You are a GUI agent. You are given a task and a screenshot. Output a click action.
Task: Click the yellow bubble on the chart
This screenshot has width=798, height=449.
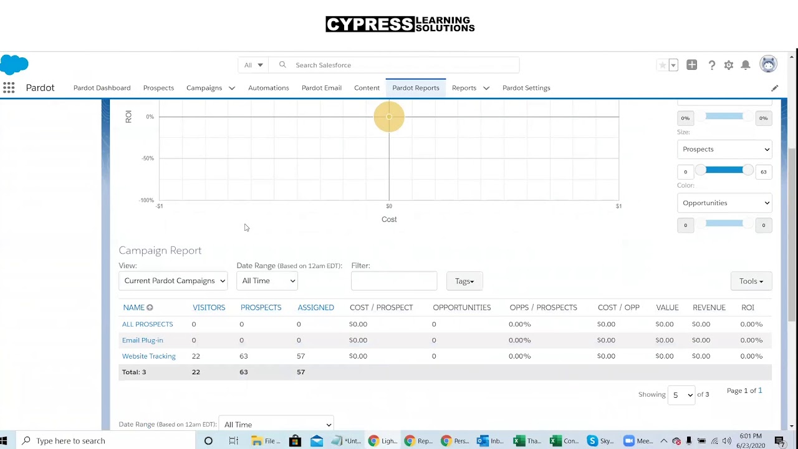389,117
